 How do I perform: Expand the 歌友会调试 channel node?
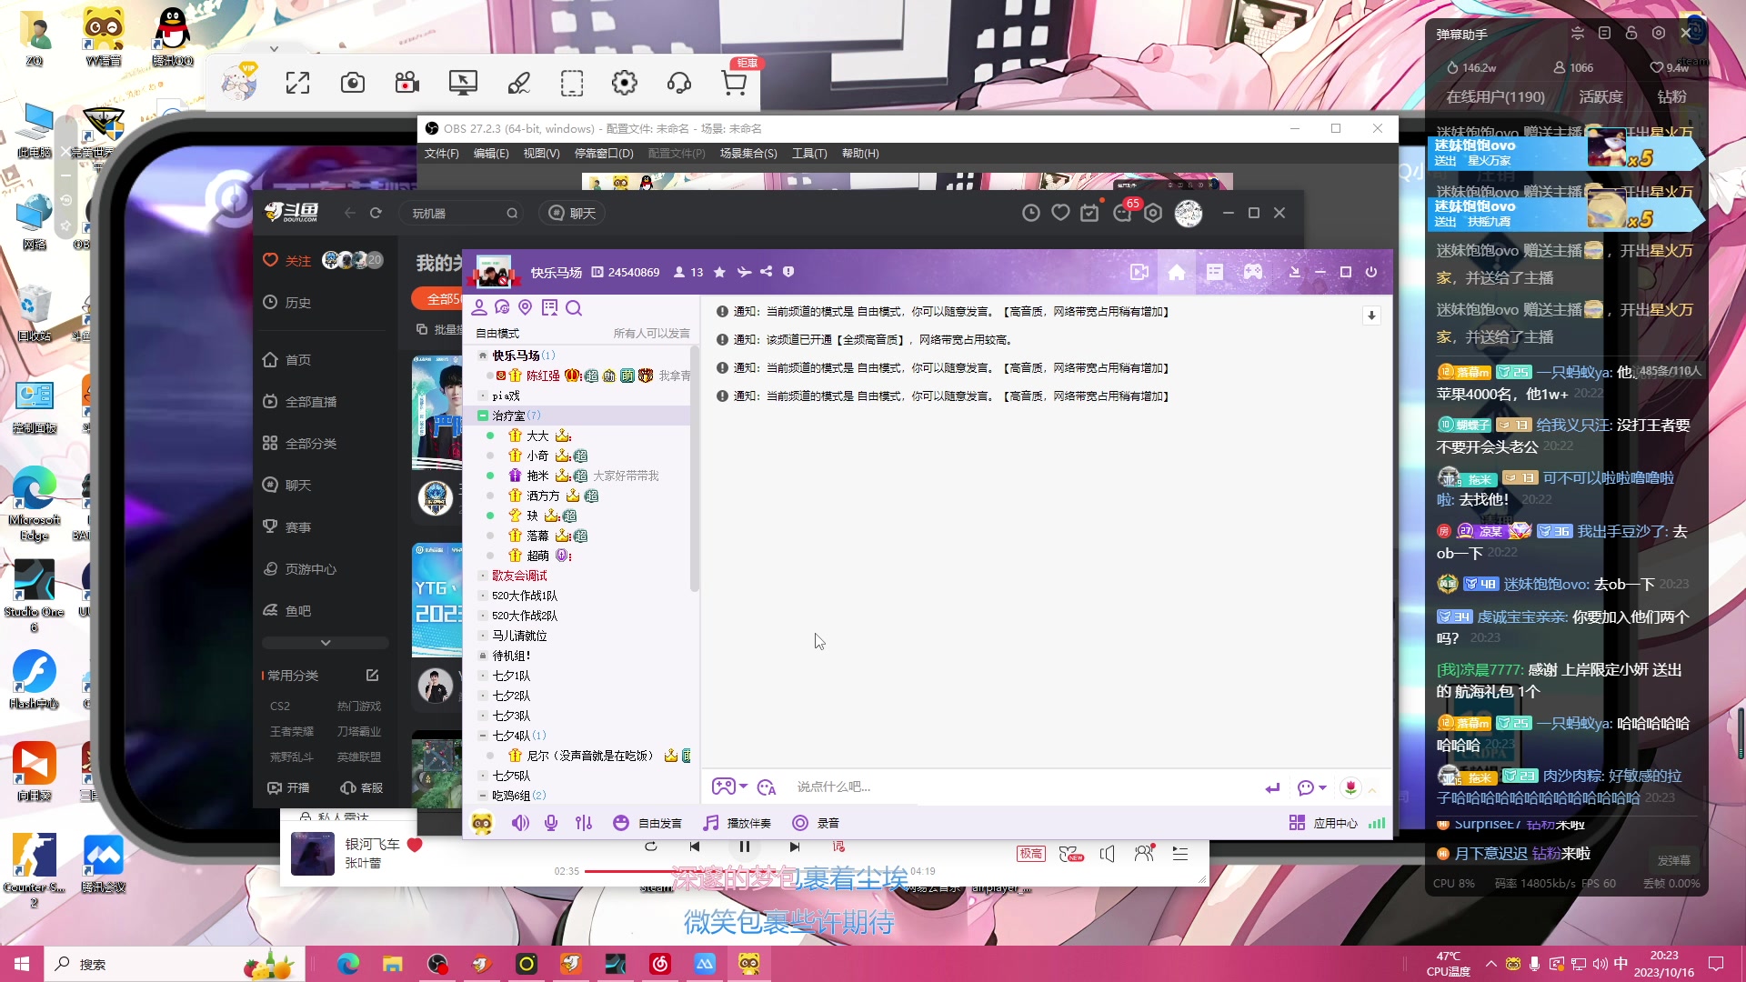tap(483, 576)
